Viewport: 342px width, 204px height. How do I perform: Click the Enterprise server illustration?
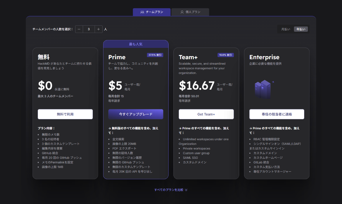[263, 89]
